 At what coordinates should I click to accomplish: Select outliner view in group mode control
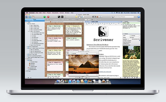(101, 17)
